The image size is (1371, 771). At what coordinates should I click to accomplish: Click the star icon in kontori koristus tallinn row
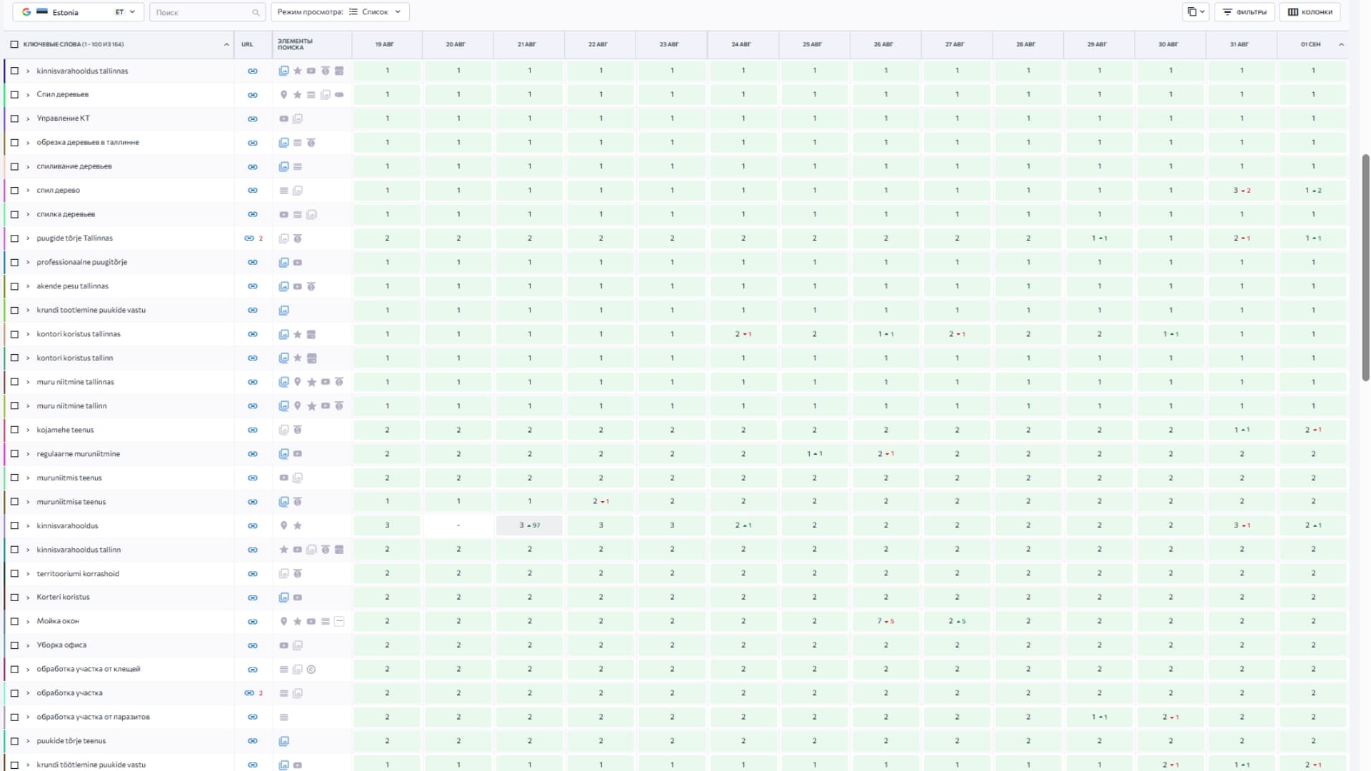[x=298, y=358]
